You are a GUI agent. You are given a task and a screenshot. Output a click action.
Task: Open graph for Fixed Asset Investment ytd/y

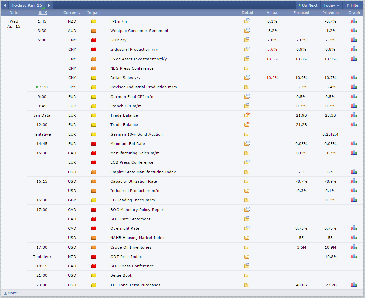[354, 58]
